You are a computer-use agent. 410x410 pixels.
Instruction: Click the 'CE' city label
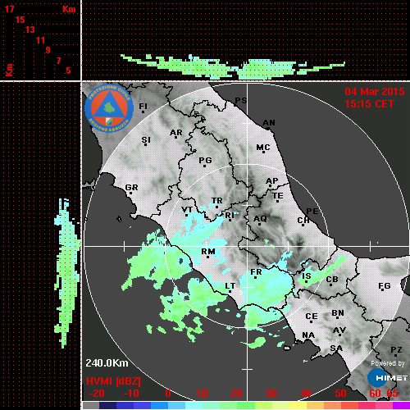click(312, 317)
